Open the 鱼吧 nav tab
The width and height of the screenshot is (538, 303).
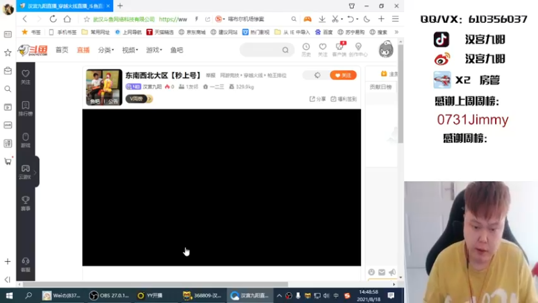pyautogui.click(x=177, y=50)
